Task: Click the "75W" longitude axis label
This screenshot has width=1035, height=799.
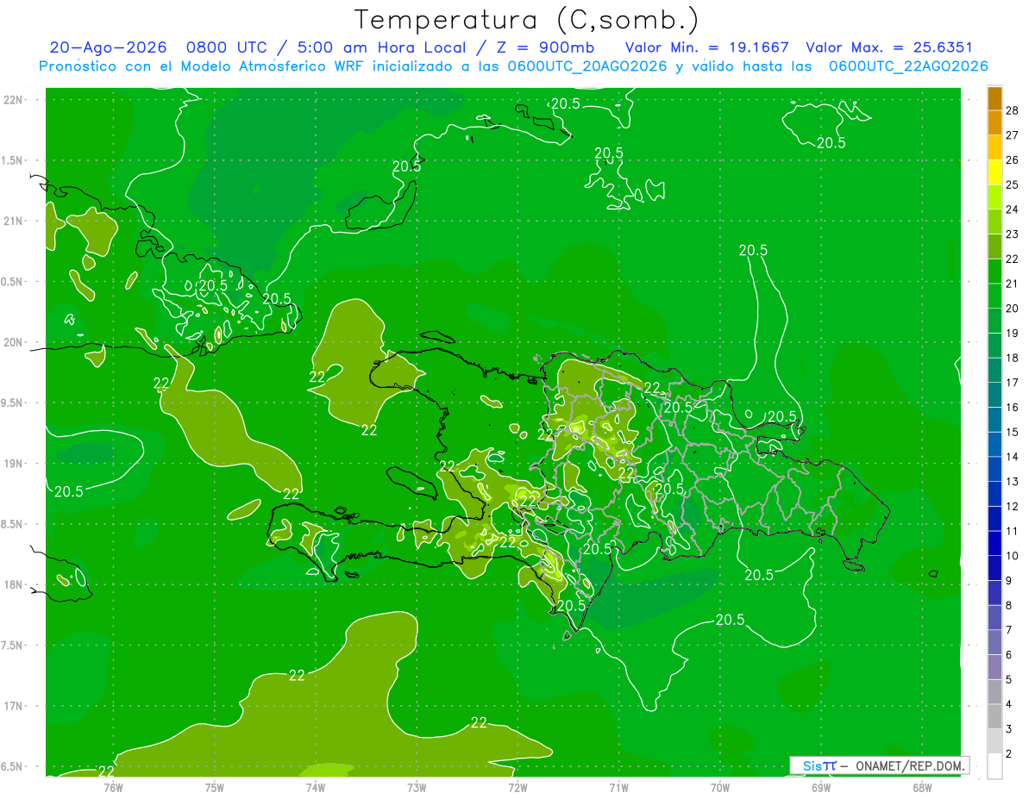Action: coord(215,787)
